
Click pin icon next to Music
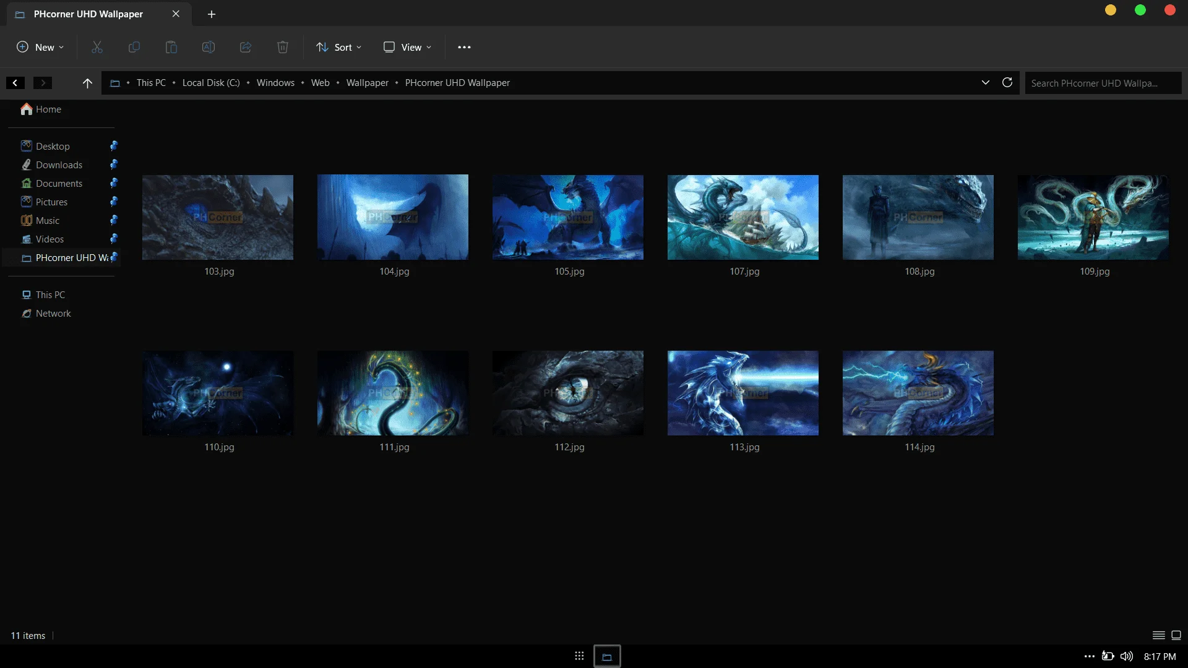pos(114,220)
